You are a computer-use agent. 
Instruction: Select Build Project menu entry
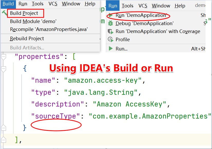24,13
